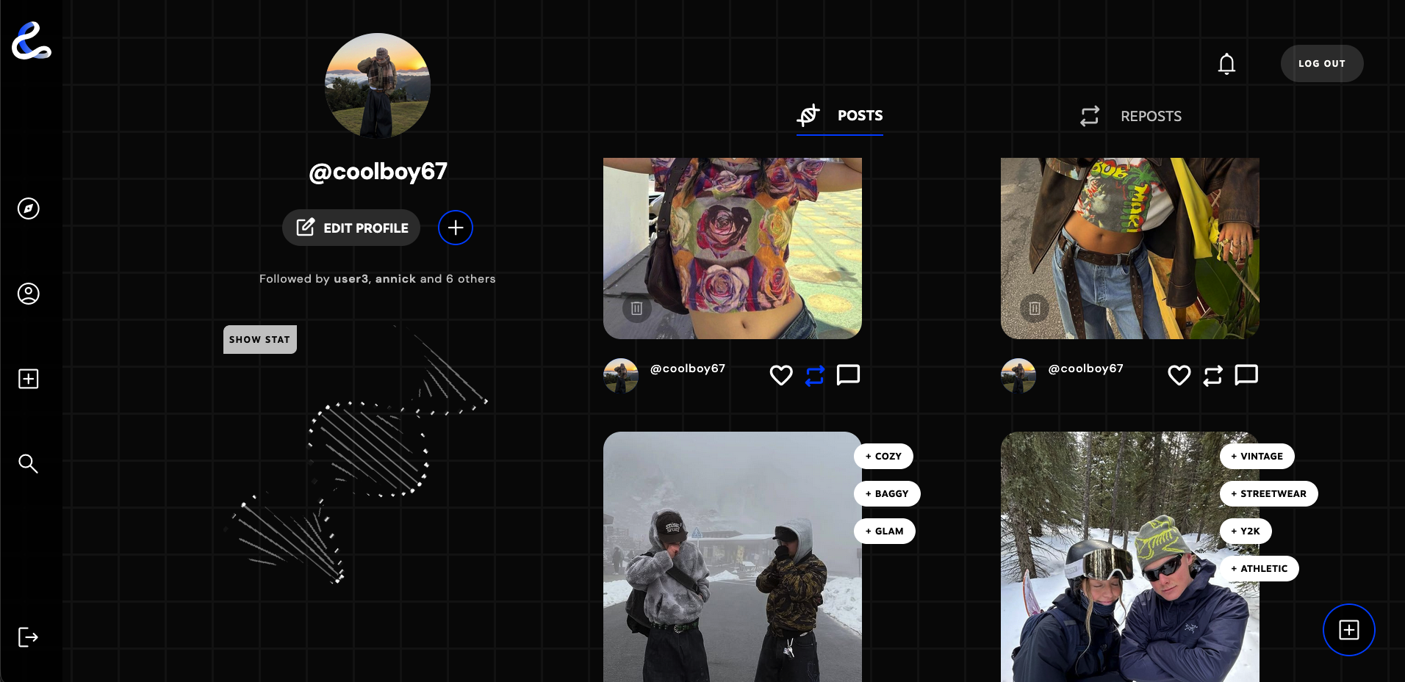The height and width of the screenshot is (682, 1405).
Task: Open the leather jacket post image
Action: click(x=1130, y=248)
